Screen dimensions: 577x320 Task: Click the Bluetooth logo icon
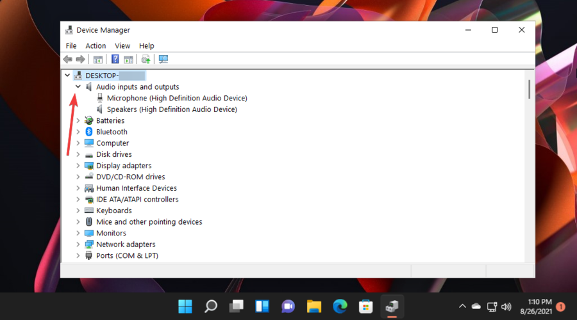[88, 132]
